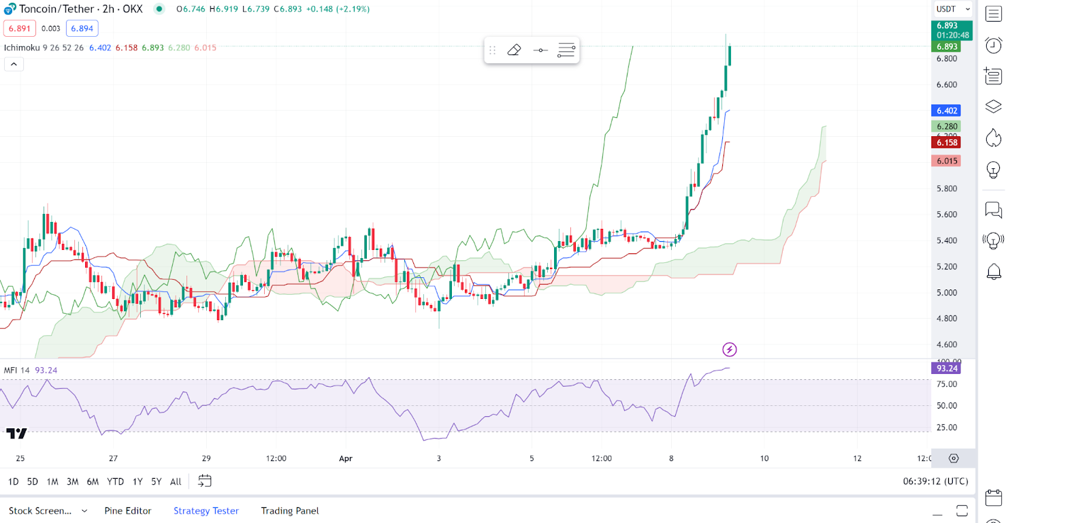Open the Trading Panel tab
1089x523 pixels.
click(x=290, y=511)
